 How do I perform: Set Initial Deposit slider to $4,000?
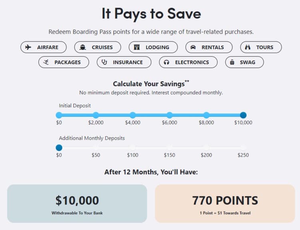pos(133,115)
